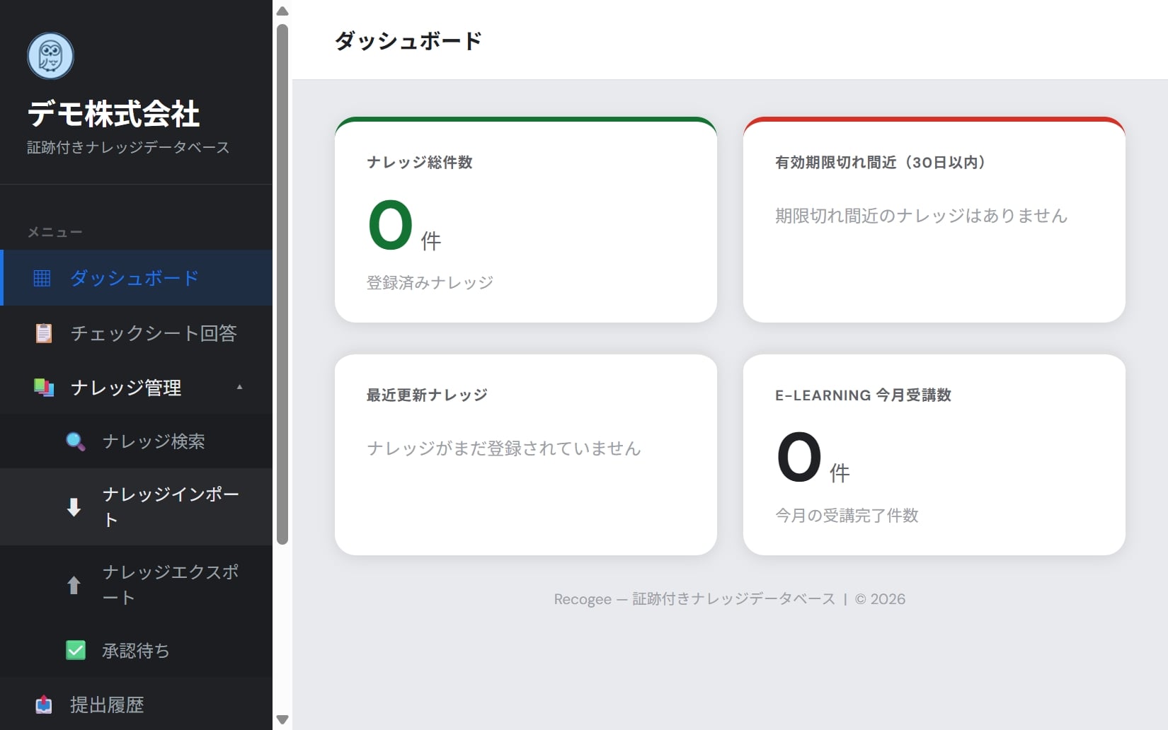Collapse the ナレッジ管理 submenu arrow
Image resolution: width=1168 pixels, height=730 pixels.
click(240, 387)
